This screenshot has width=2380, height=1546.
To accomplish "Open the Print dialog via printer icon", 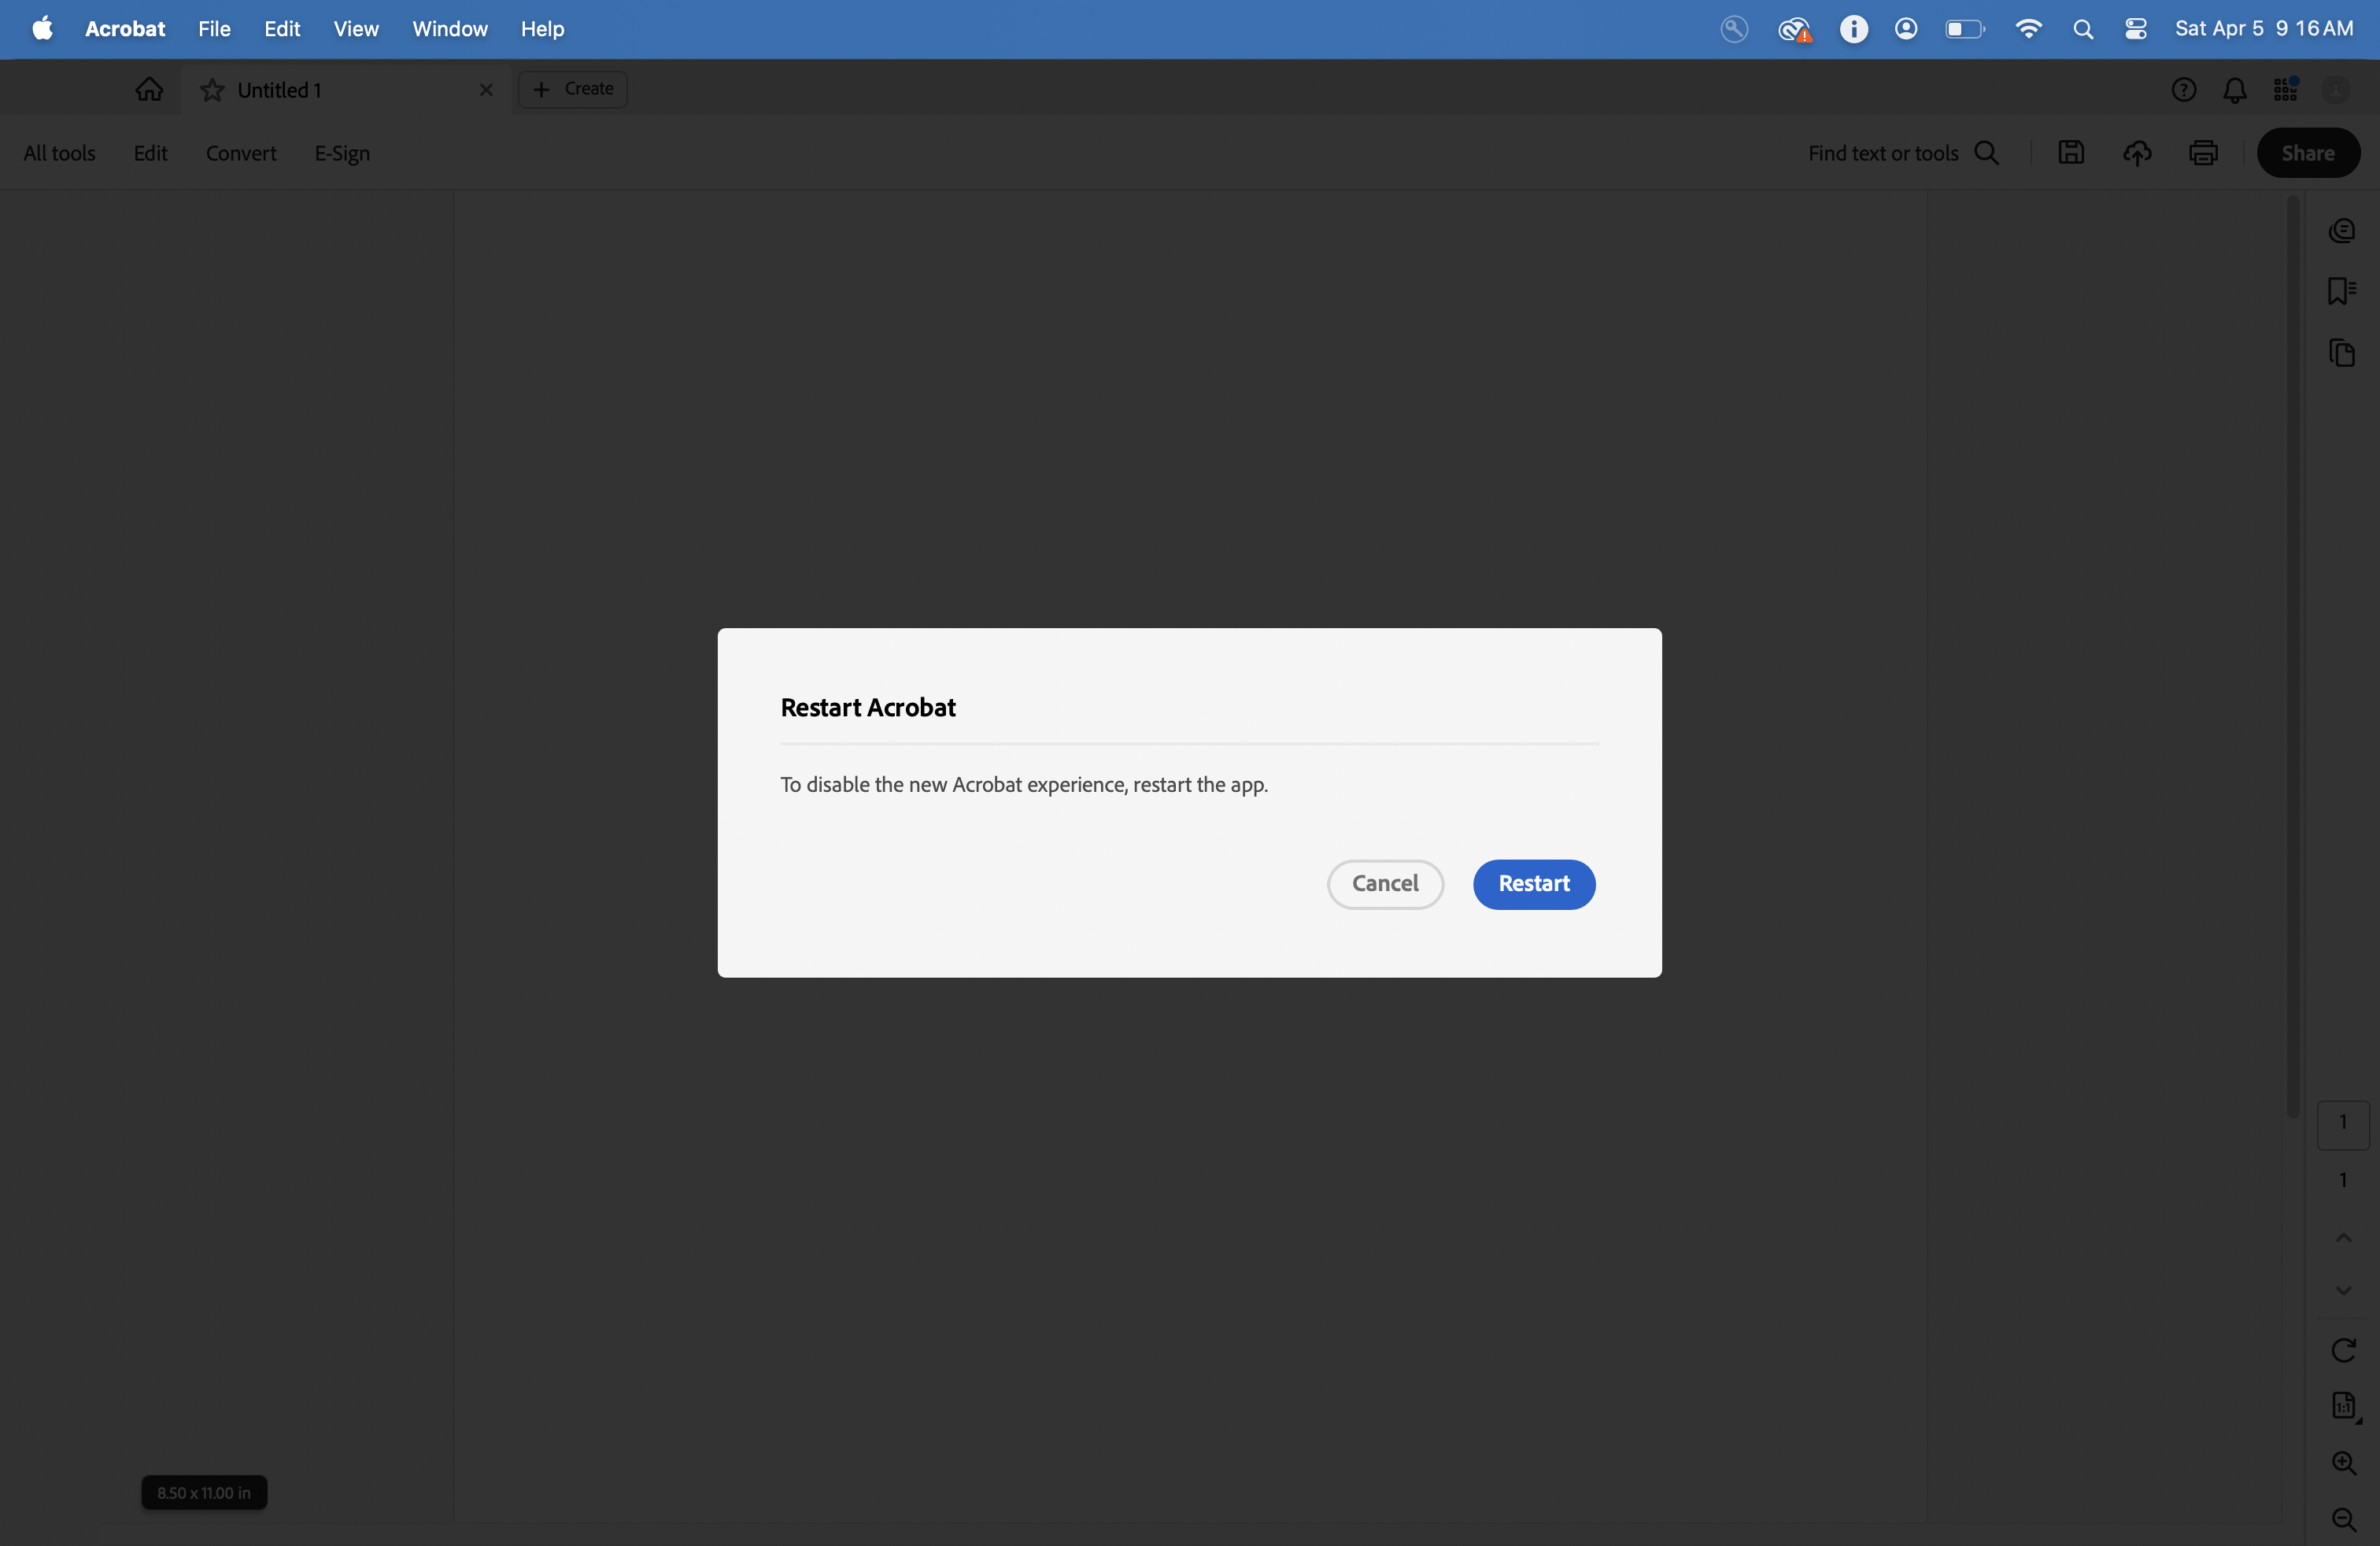I will (x=2203, y=152).
